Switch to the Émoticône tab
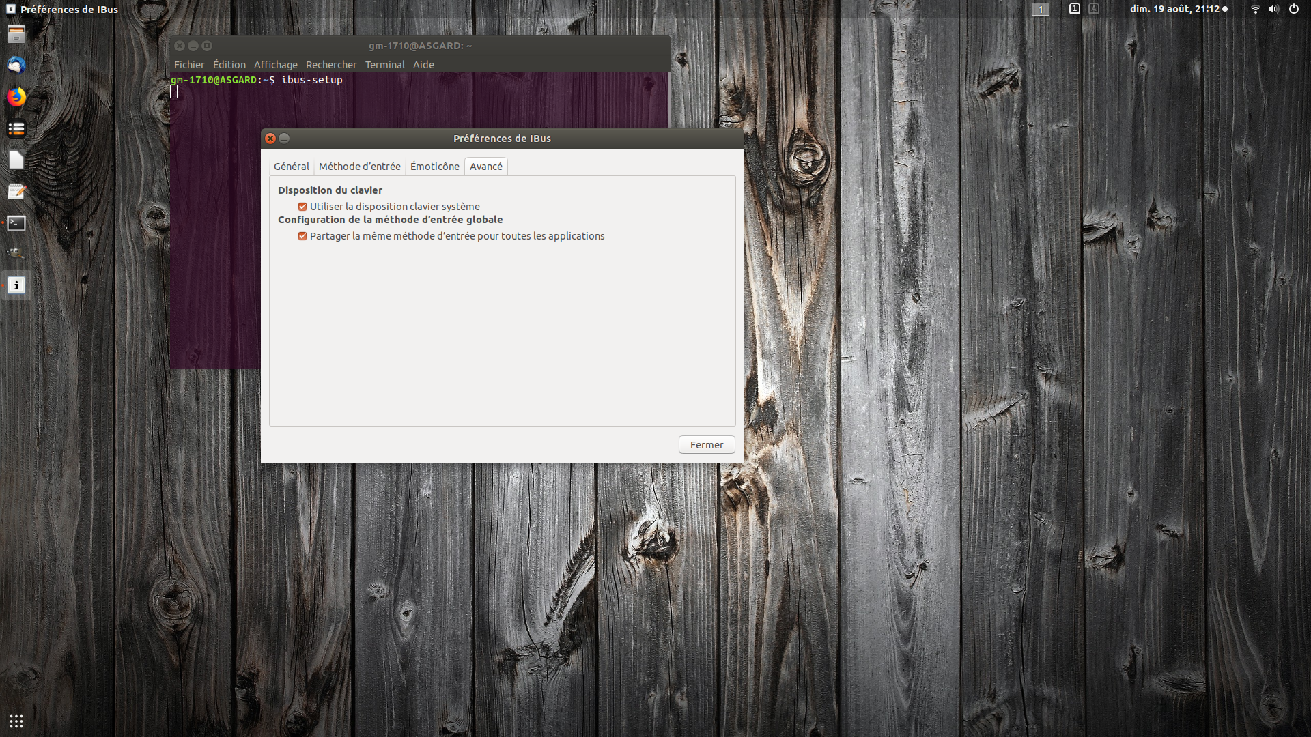This screenshot has height=737, width=1311. click(435, 167)
